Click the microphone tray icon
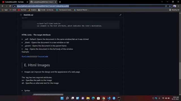 pyautogui.click(x=159, y=98)
